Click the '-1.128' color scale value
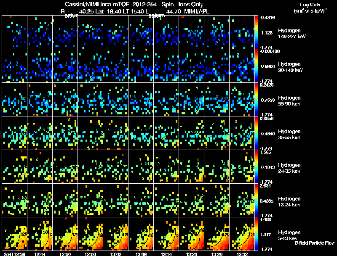The image size is (337, 256). pyautogui.click(x=266, y=33)
